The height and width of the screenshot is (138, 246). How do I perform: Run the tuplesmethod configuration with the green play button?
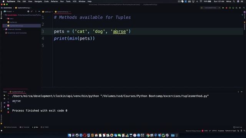click(223, 8)
